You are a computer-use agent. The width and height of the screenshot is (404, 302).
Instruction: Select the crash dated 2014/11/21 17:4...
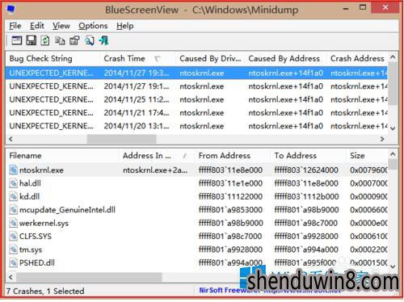[196, 112]
